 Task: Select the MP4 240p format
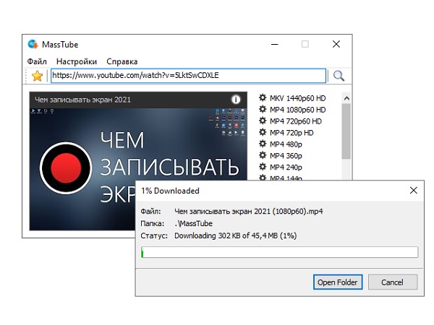pyautogui.click(x=286, y=168)
